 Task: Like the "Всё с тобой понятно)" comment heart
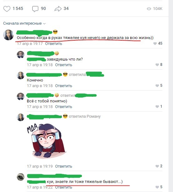pos(157,106)
